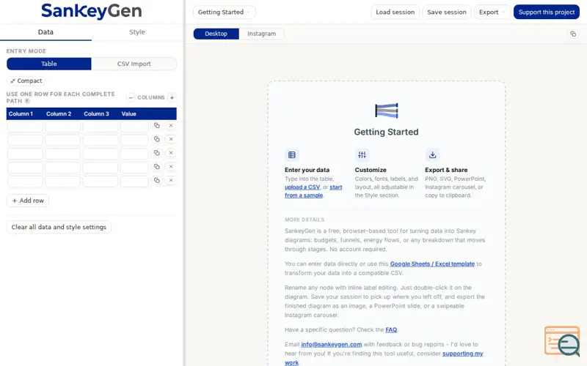Click Load session
This screenshot has width=587, height=366.
point(395,12)
